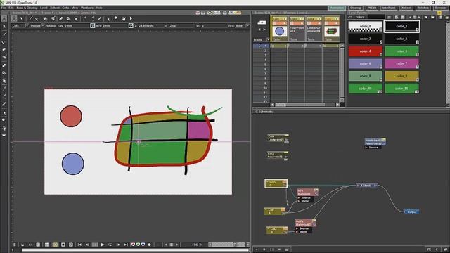Viewport: 450px width, 253px height.
Task: Open the Help menu
Action: (x=99, y=8)
